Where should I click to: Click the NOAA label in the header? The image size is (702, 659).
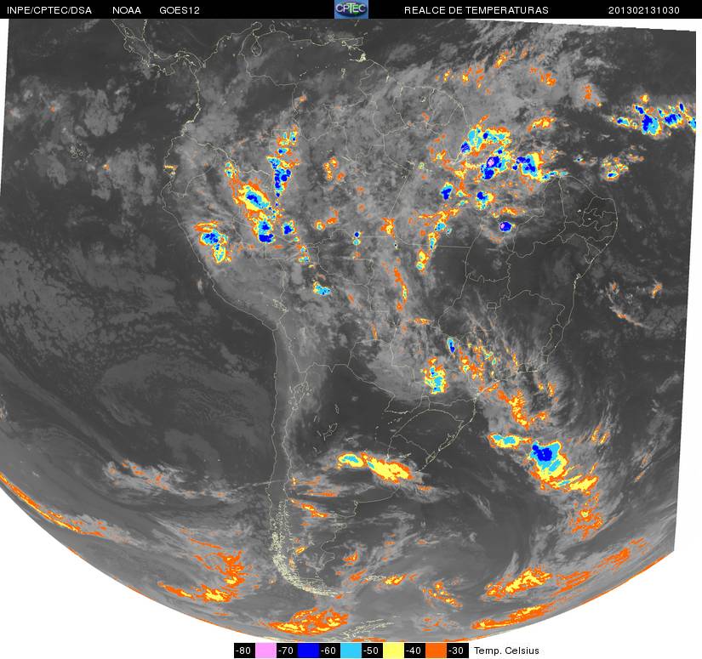click(x=127, y=10)
